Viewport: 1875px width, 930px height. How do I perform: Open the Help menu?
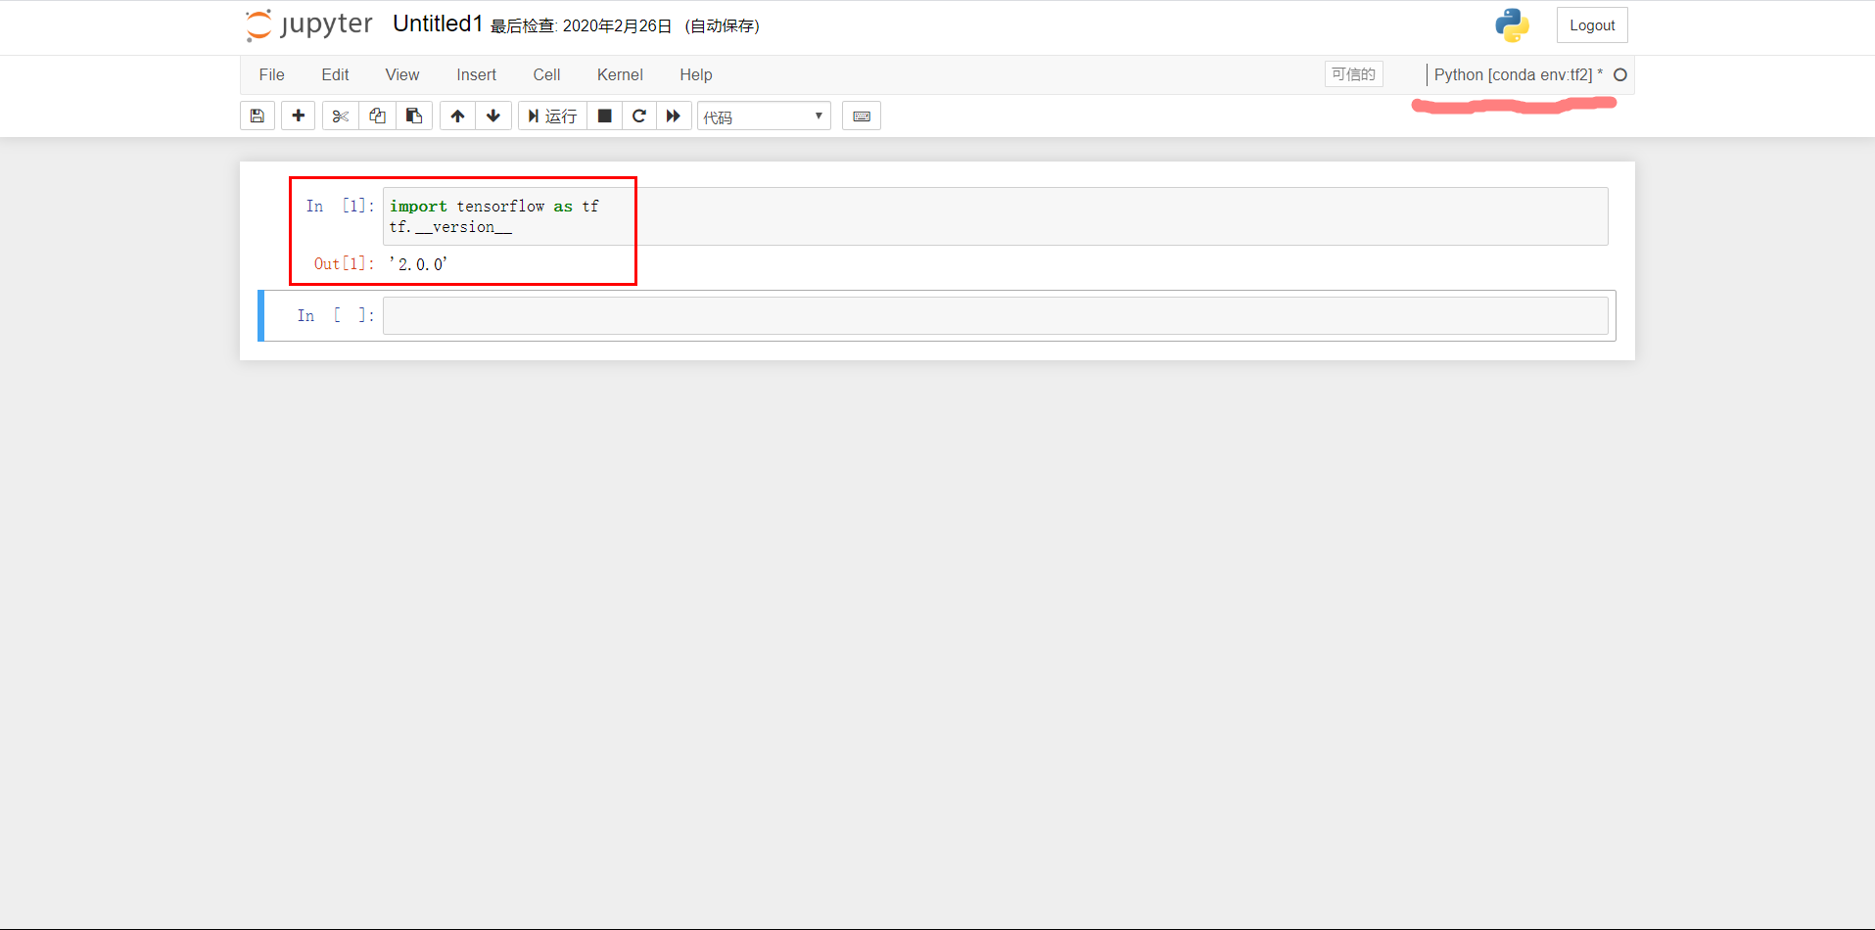(x=696, y=74)
